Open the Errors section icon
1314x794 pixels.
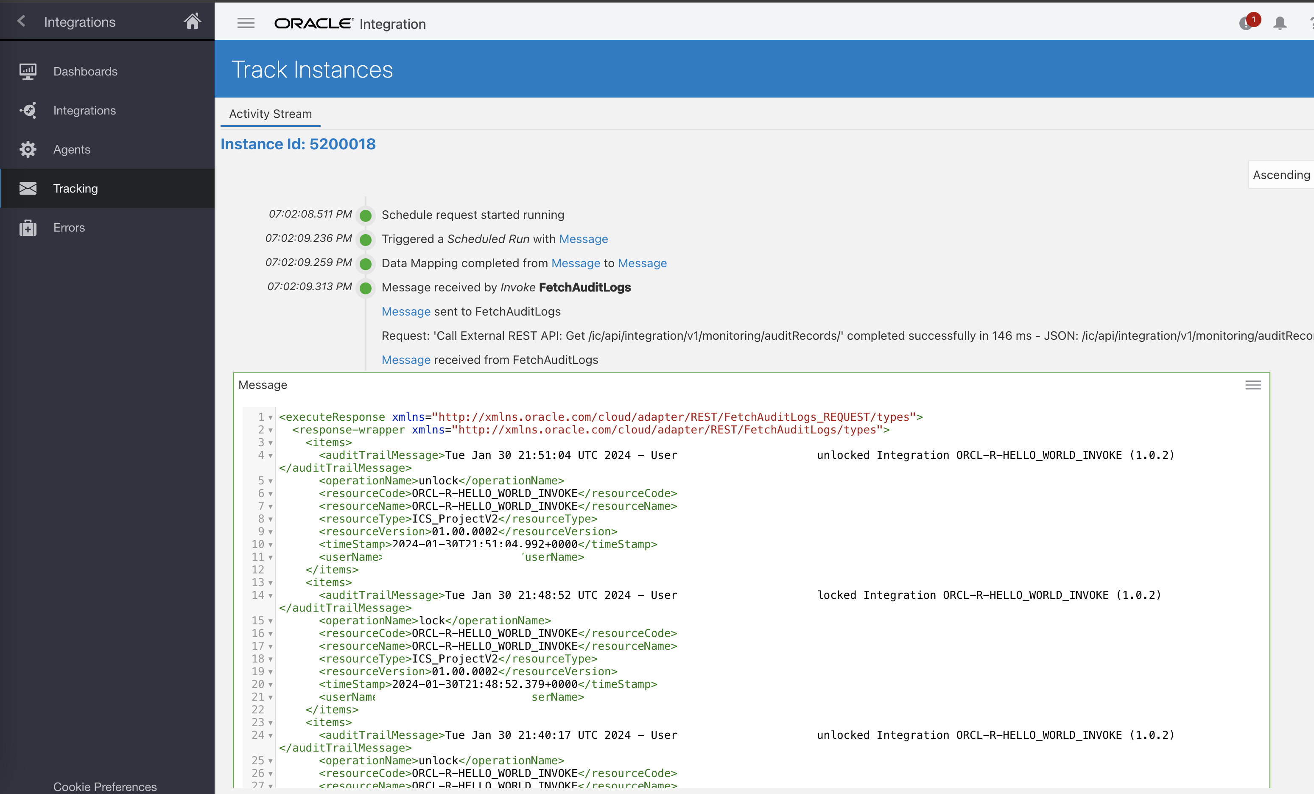tap(28, 227)
